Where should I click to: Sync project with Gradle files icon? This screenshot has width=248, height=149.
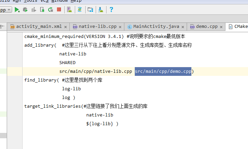pyautogui.click(x=80, y=10)
